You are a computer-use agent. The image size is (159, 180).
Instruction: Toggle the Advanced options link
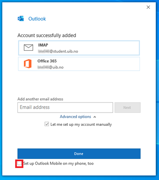pyautogui.click(x=76, y=117)
